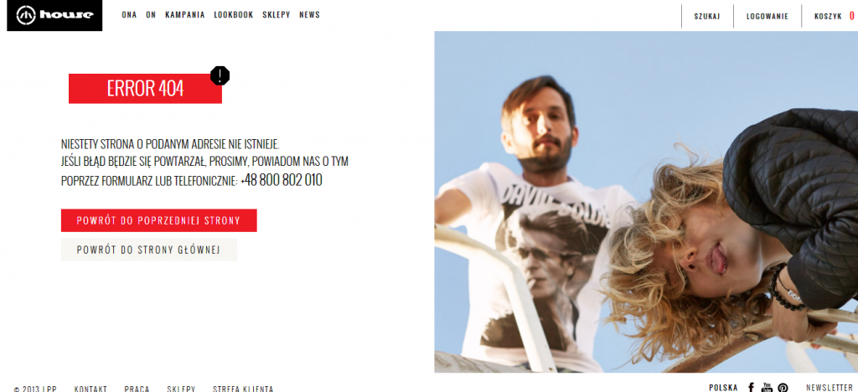Open the Kontakt footer link
The image size is (858, 392).
[90, 389]
